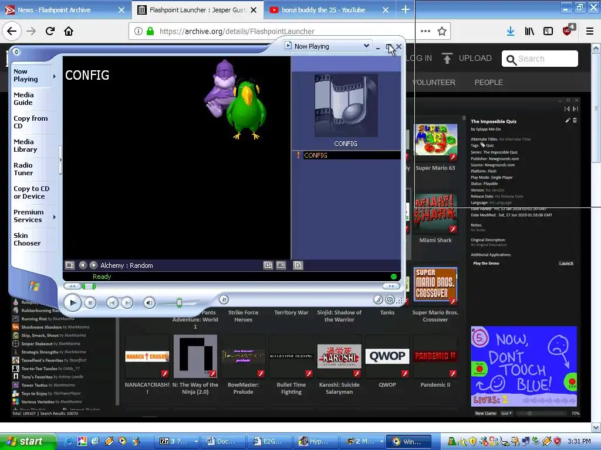This screenshot has width=601, height=450.
Task: Select previous visualization arrow
Action: [83, 265]
